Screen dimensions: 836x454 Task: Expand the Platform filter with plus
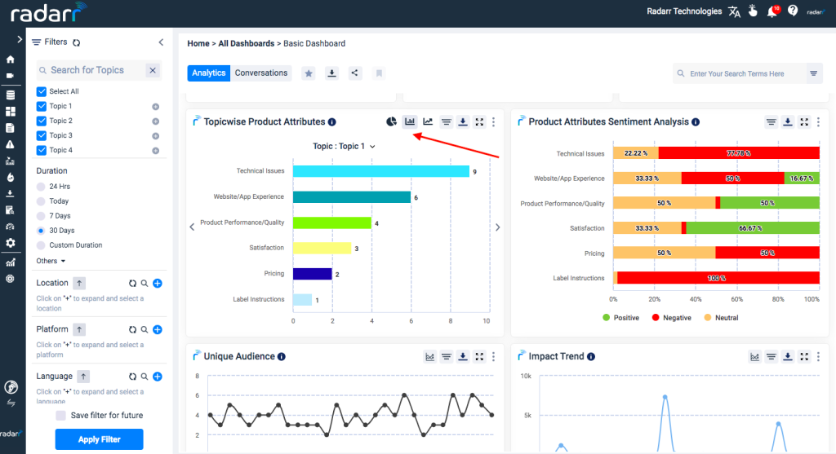[x=158, y=330]
